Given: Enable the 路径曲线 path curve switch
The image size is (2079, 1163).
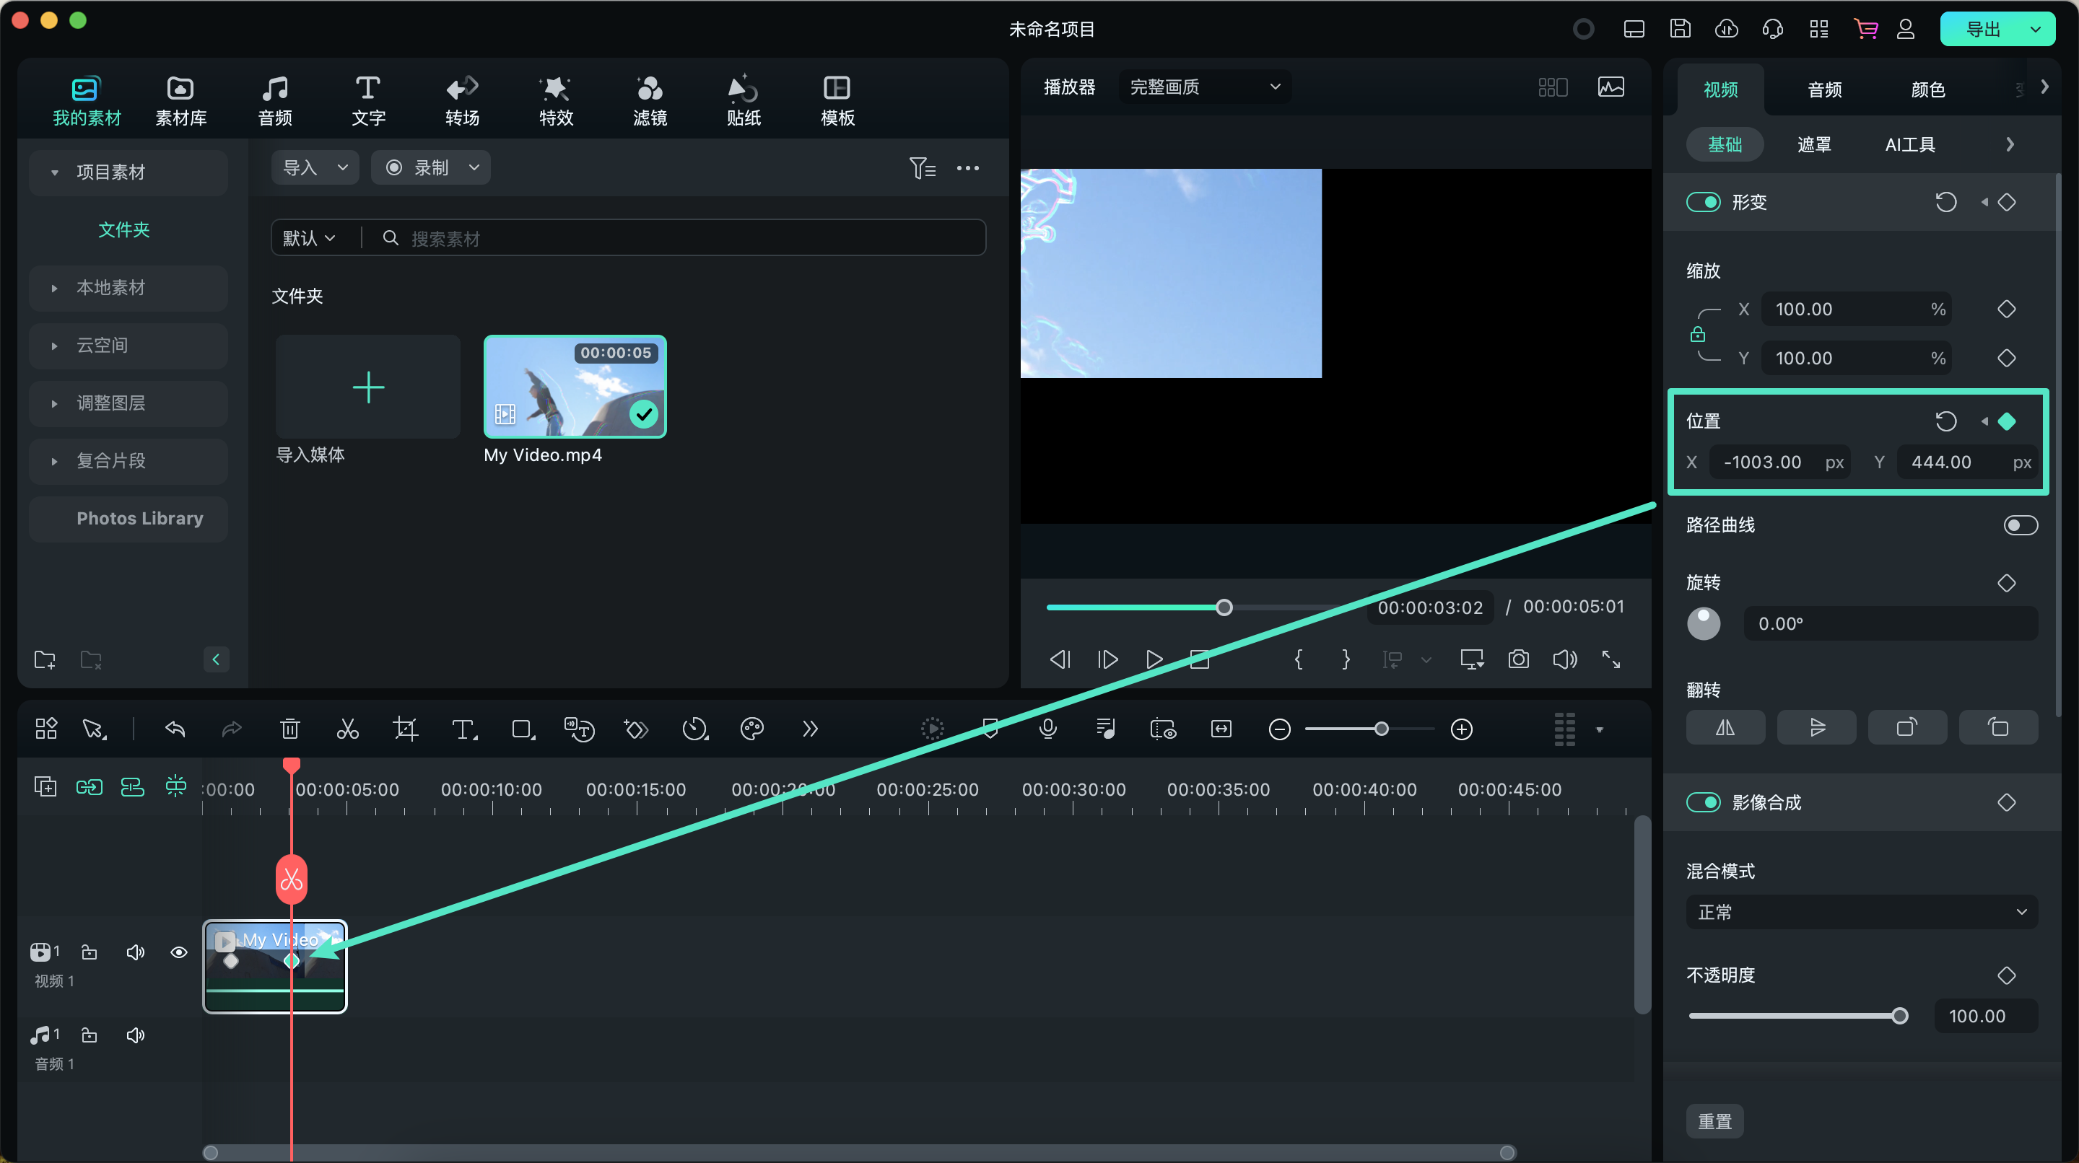Looking at the screenshot, I should pyautogui.click(x=2020, y=525).
